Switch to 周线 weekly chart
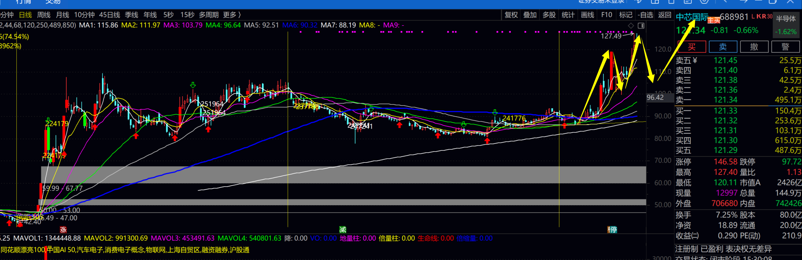Viewport: 802px width, 260px height. (x=44, y=15)
